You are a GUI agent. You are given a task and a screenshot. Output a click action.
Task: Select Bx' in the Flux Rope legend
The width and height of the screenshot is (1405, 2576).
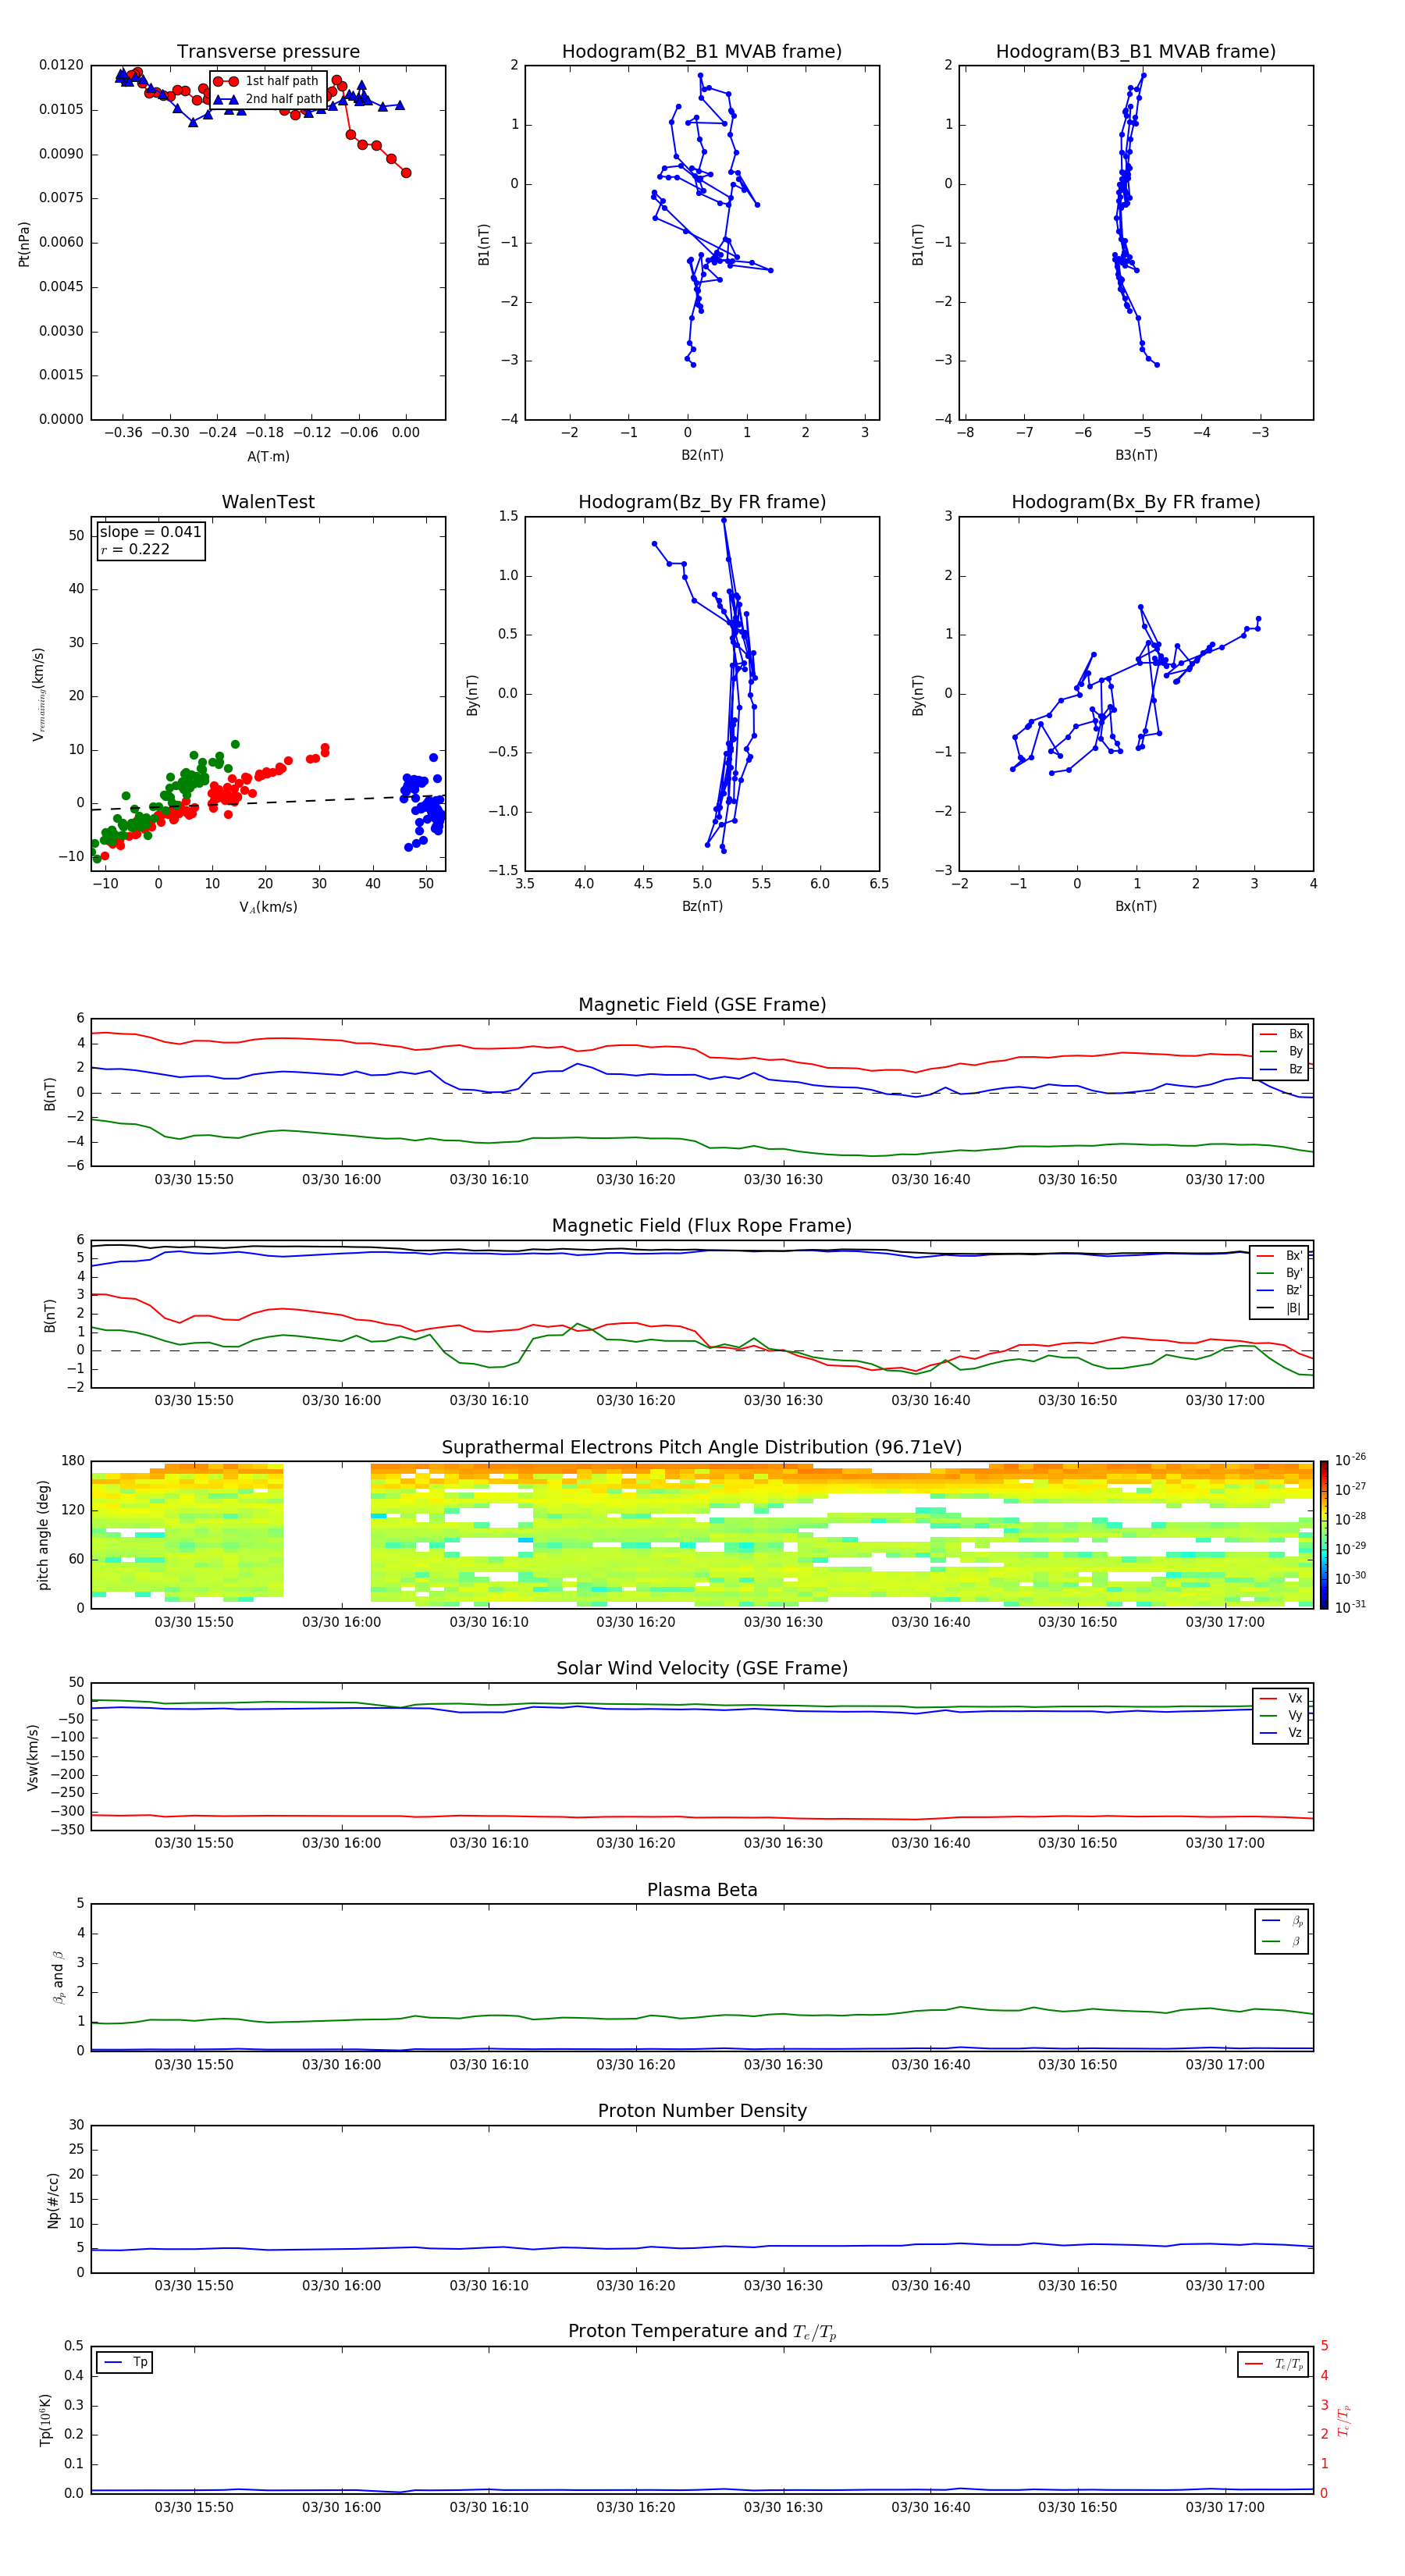coord(1279,1256)
